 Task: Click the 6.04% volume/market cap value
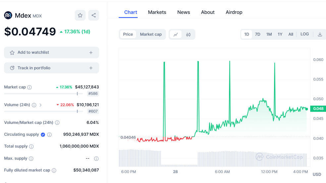92,123
